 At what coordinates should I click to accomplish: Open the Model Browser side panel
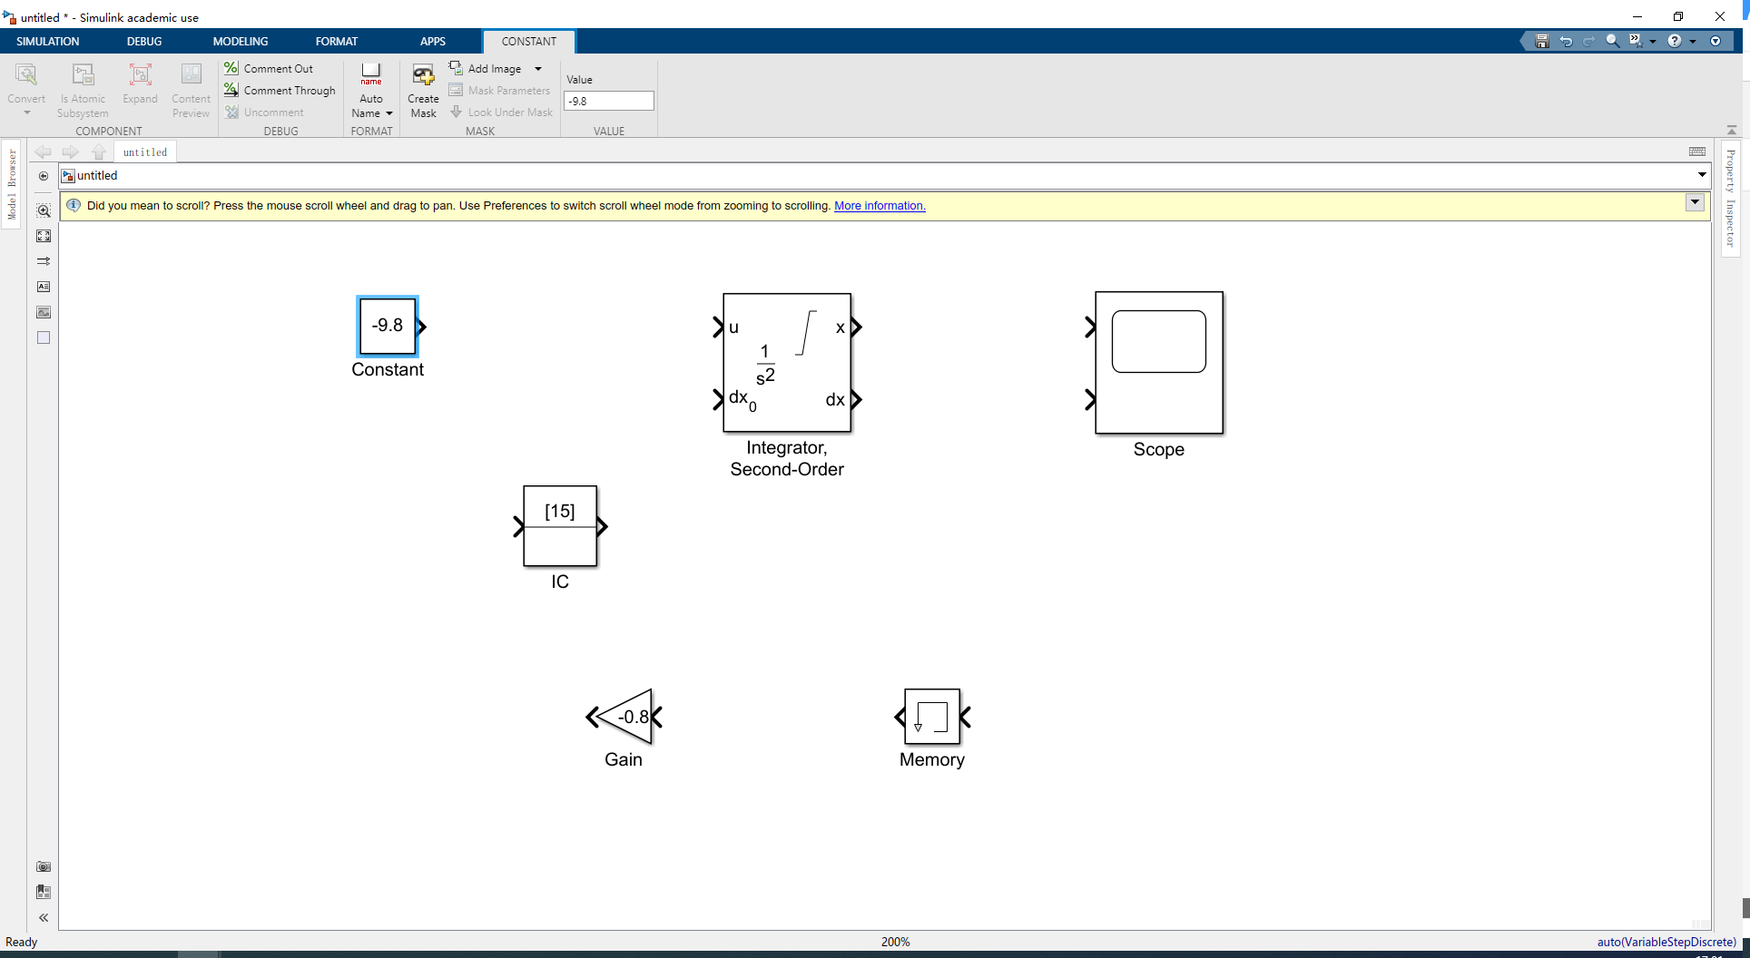[x=12, y=185]
